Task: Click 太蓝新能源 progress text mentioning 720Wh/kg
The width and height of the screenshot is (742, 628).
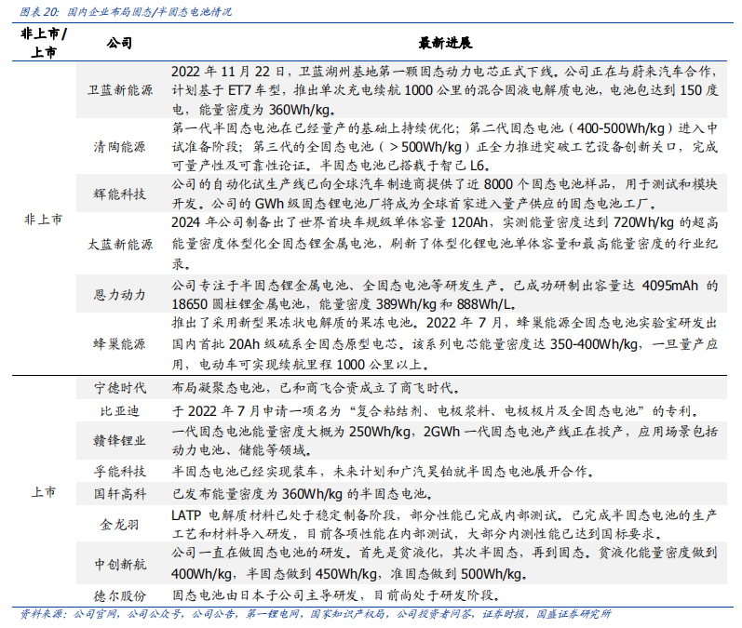Action: [445, 243]
